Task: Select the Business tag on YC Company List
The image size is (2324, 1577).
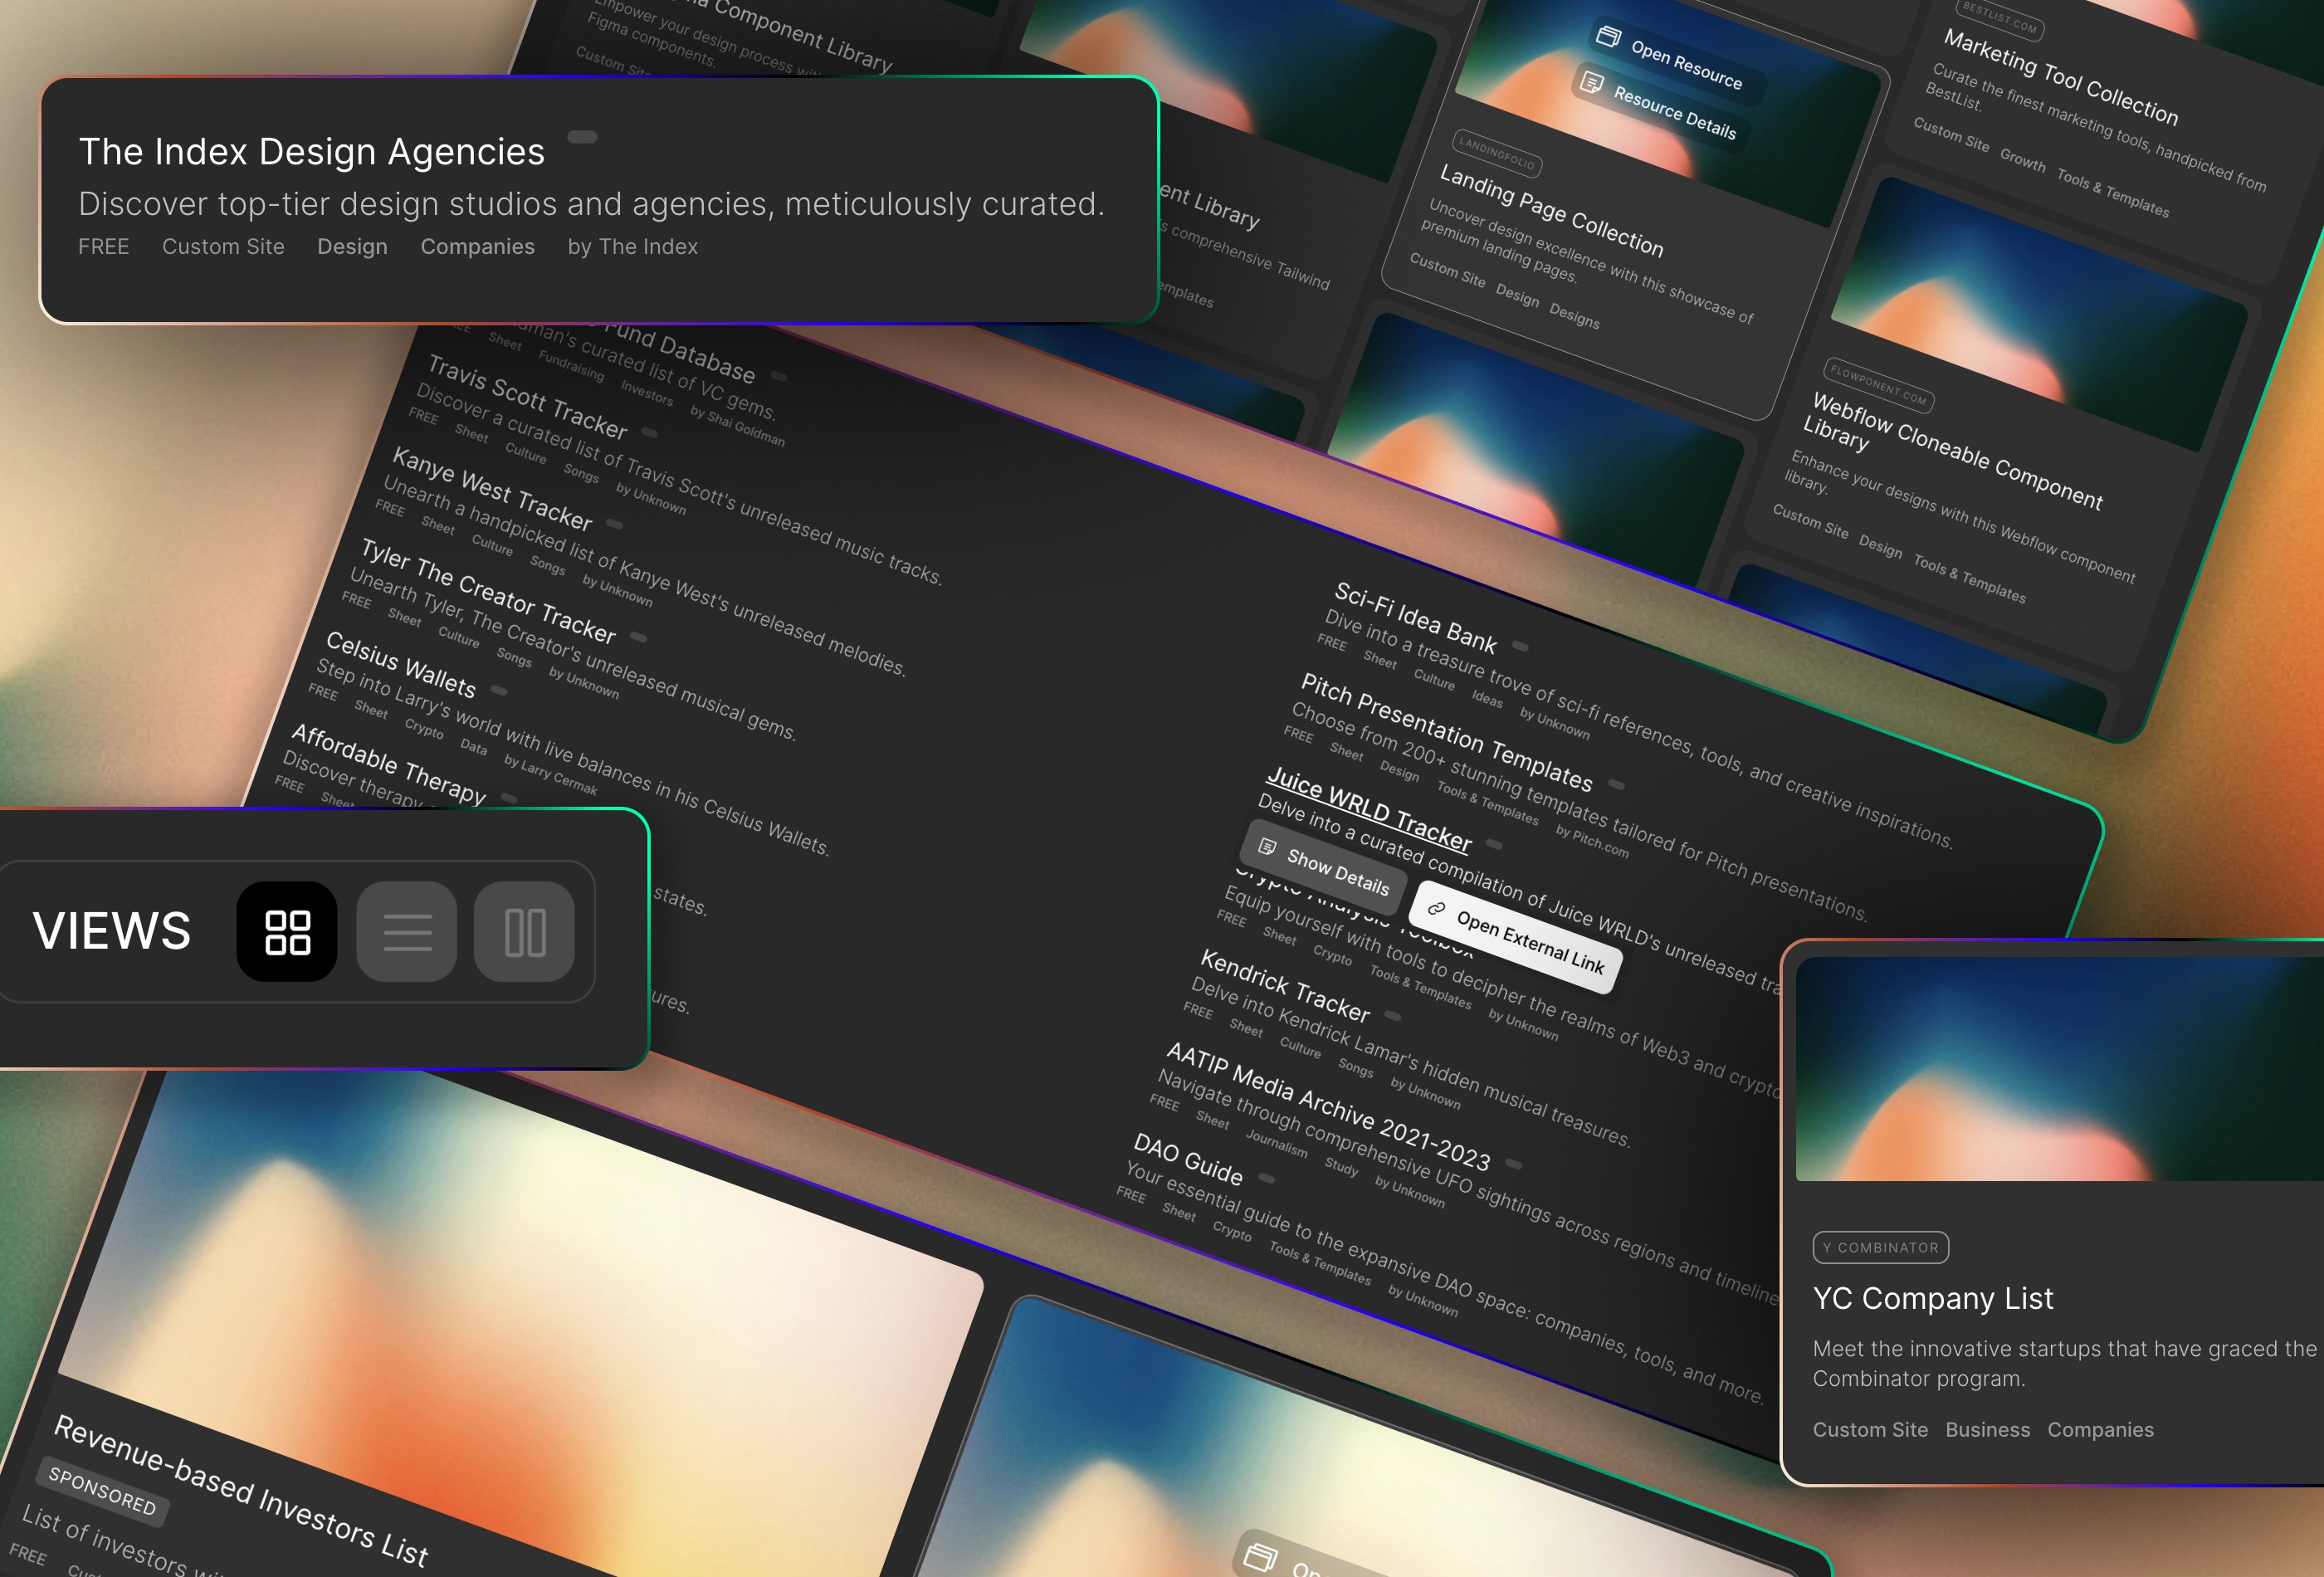Action: 1987,1430
